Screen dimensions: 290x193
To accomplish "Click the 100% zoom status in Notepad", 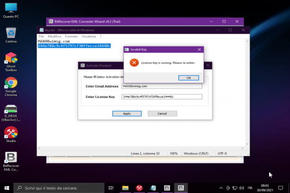I will [173, 153].
